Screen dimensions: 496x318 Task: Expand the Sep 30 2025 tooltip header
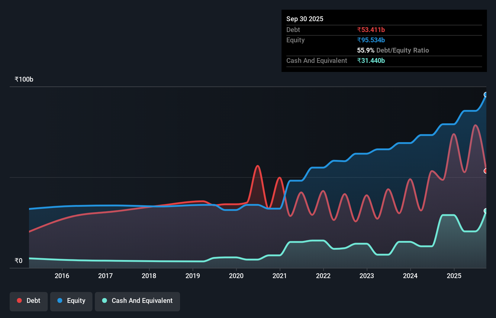coord(305,19)
